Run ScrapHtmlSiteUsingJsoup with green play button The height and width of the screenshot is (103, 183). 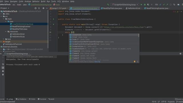click(141, 5)
